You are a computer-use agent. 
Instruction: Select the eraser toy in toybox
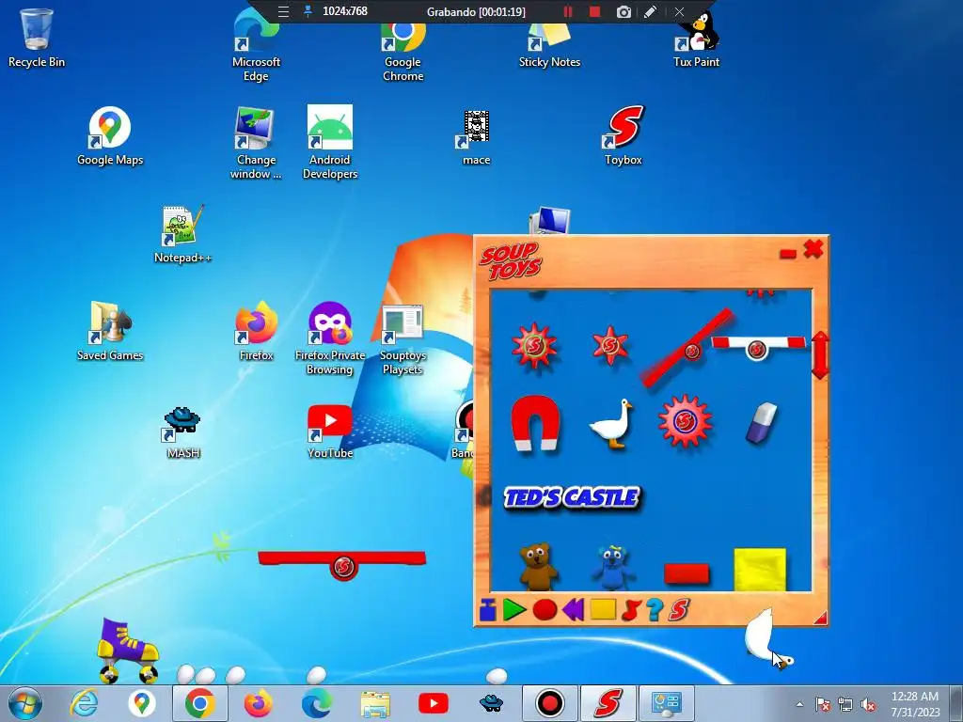tap(762, 422)
